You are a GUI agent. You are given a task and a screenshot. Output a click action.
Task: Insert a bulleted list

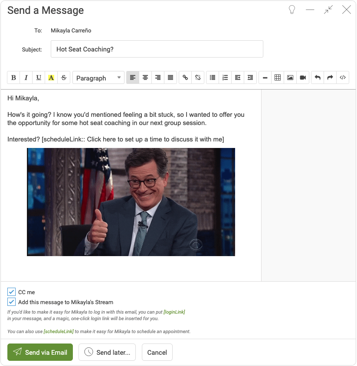click(213, 77)
